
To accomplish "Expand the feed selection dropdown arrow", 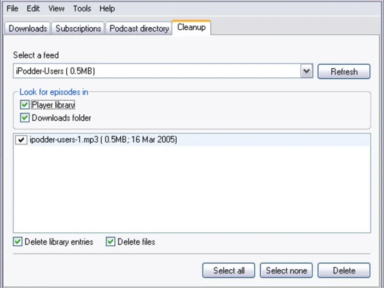I will [307, 71].
